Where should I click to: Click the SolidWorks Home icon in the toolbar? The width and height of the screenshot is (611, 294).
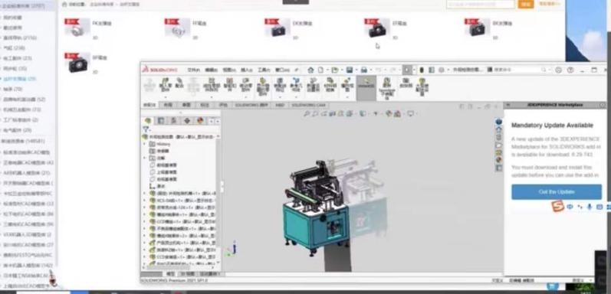[x=310, y=70]
